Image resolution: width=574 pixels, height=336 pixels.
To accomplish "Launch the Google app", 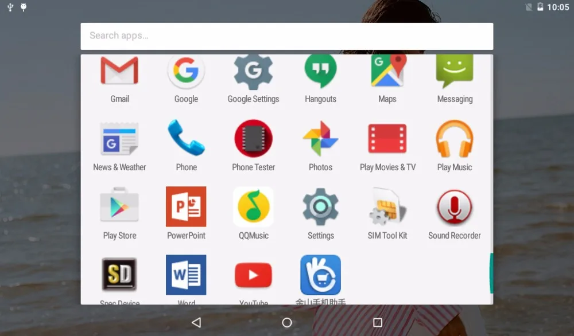I will 186,70.
